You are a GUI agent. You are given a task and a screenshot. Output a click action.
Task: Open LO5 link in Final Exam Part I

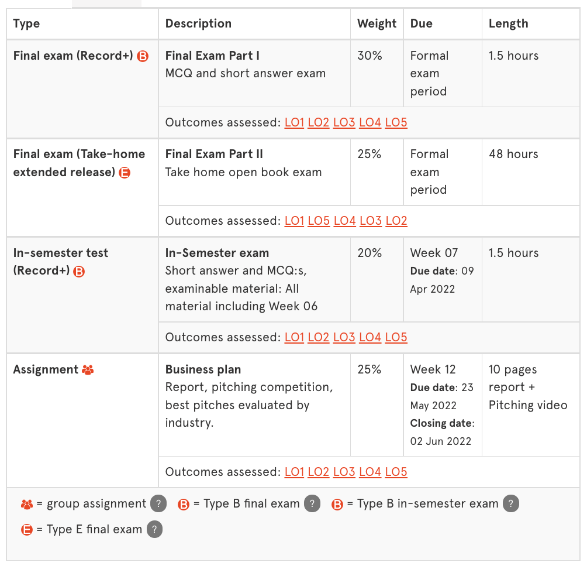click(396, 123)
